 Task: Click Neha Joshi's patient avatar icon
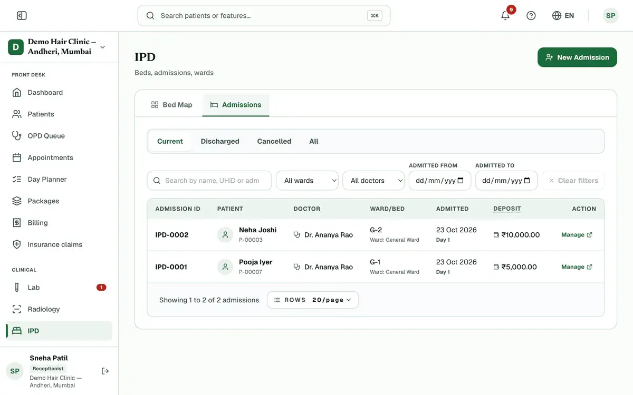[x=225, y=235]
